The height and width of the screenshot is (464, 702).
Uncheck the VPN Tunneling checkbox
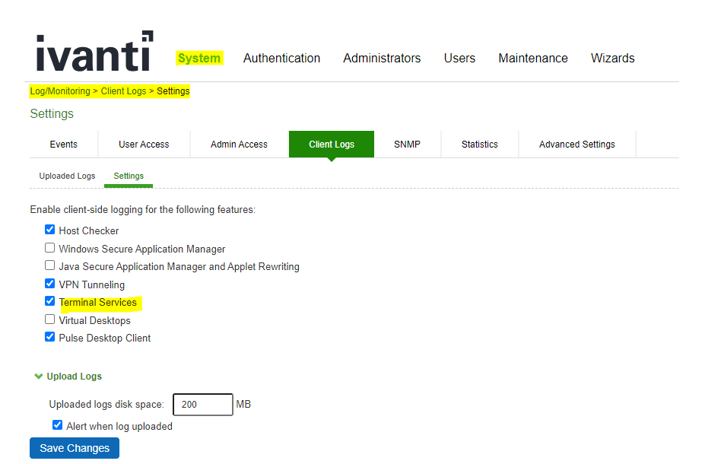(x=50, y=284)
